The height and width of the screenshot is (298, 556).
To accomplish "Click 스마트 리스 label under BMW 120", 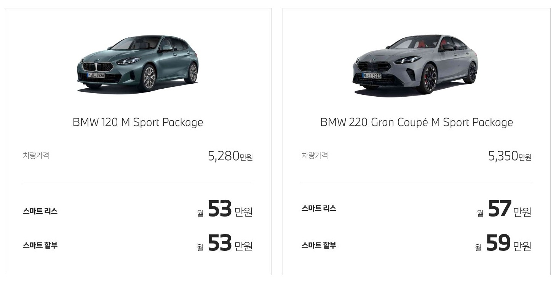I will tap(40, 211).
